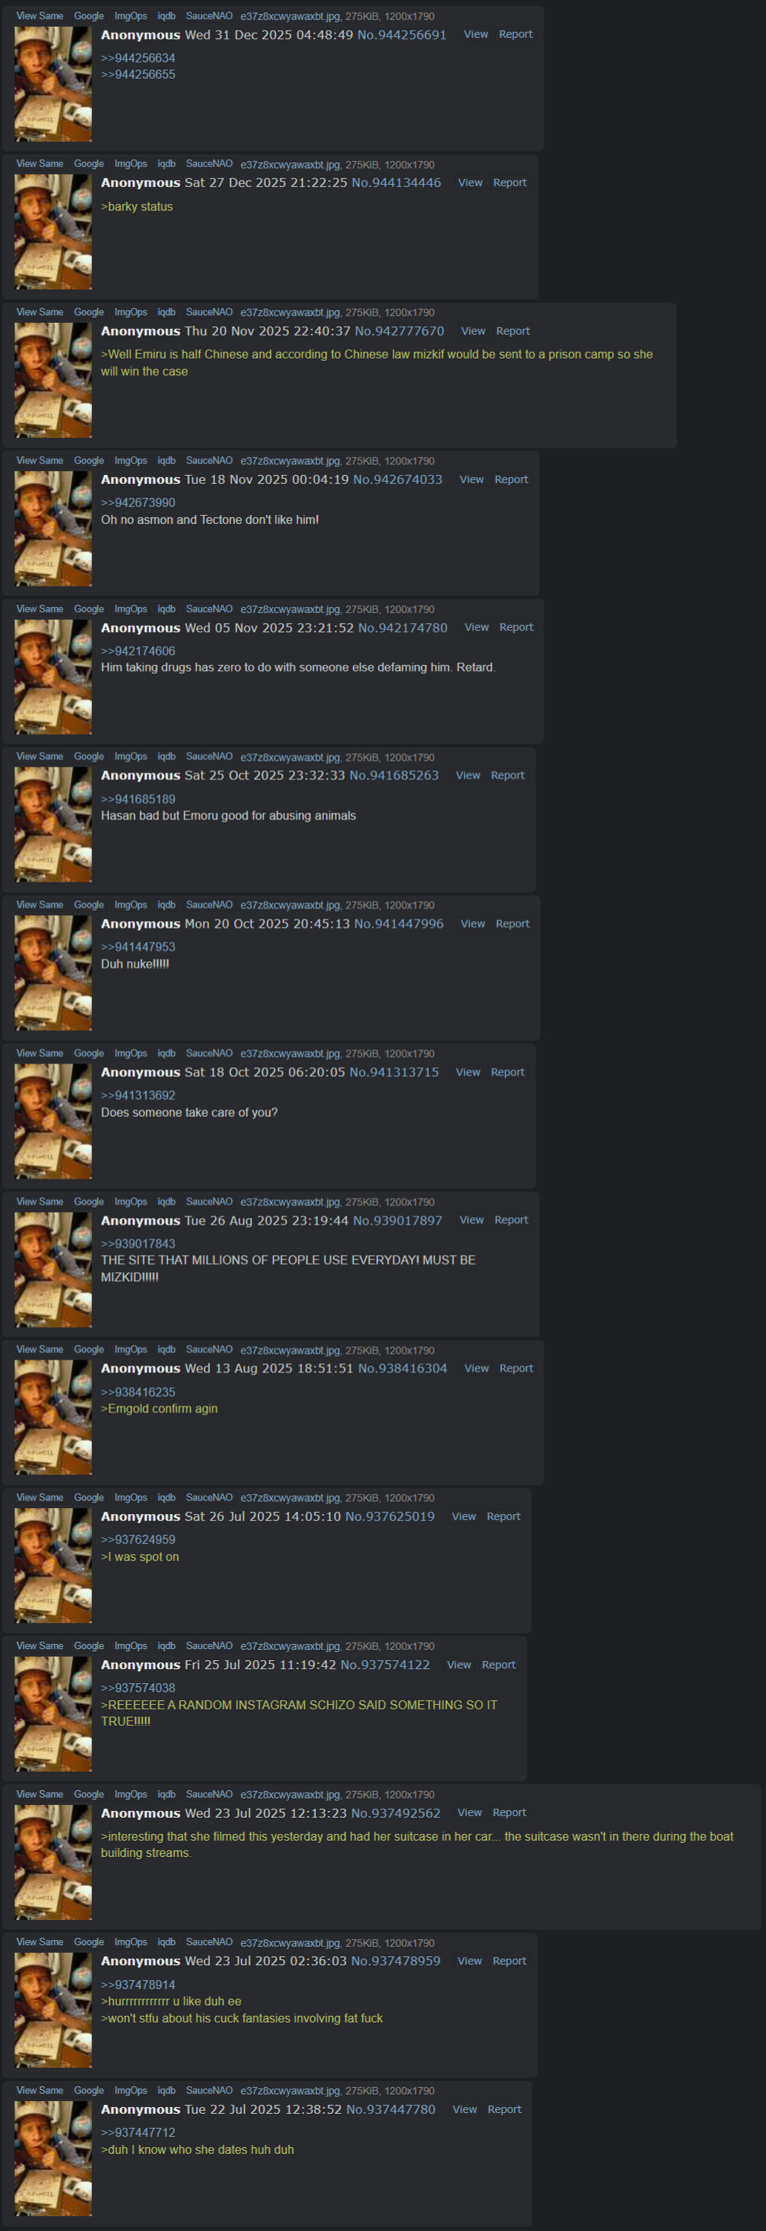
Task: Open thumbnail of post No.941313715
Action: (53, 1121)
